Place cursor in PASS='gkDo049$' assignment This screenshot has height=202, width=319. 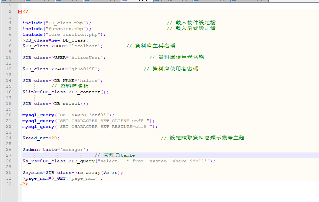click(x=61, y=69)
